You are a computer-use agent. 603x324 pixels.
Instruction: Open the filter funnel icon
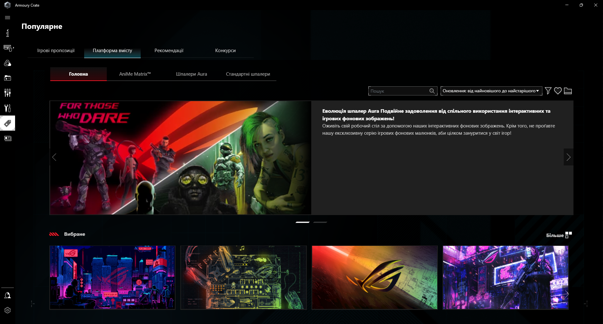[548, 91]
